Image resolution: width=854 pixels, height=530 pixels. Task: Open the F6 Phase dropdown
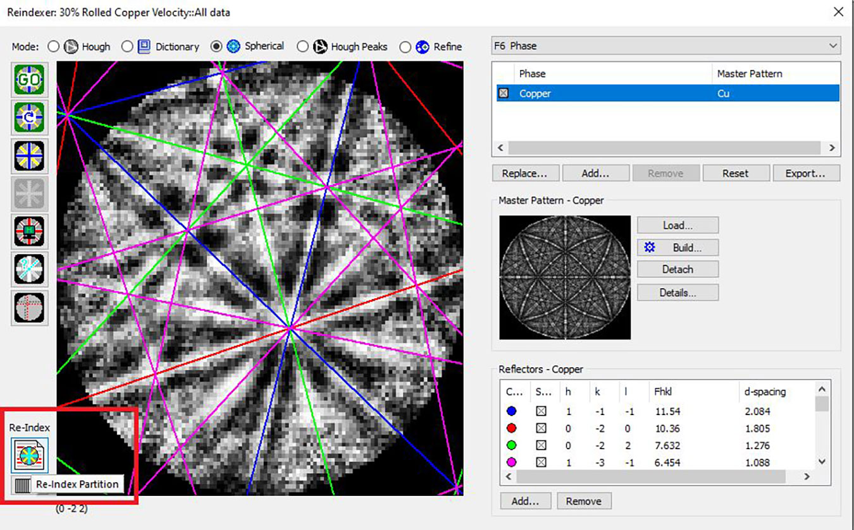pyautogui.click(x=832, y=46)
